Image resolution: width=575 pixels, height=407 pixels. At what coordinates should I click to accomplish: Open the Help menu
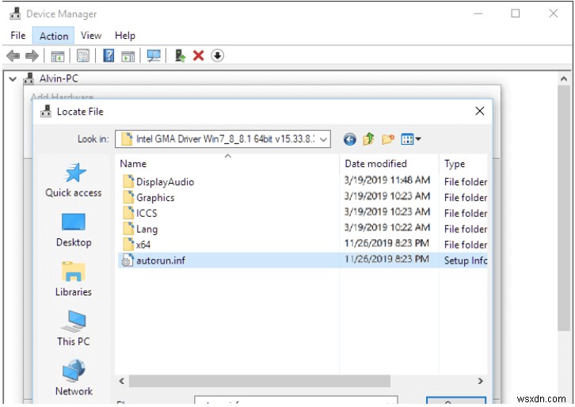pos(125,36)
